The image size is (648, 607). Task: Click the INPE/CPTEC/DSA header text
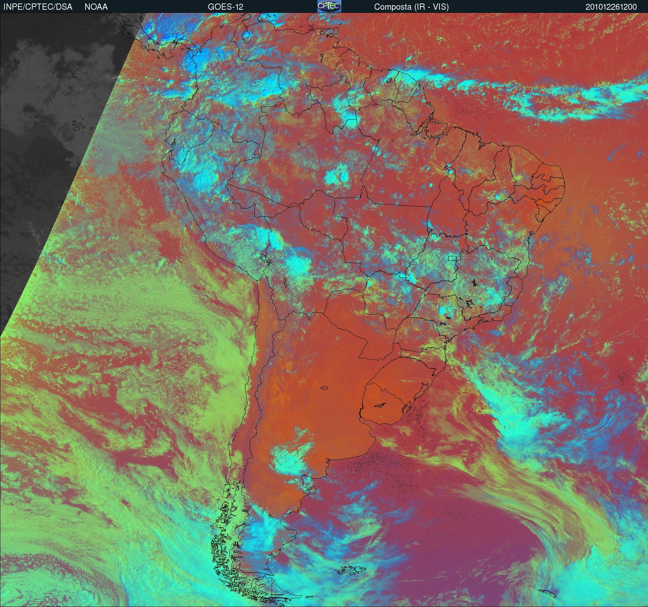coord(38,7)
